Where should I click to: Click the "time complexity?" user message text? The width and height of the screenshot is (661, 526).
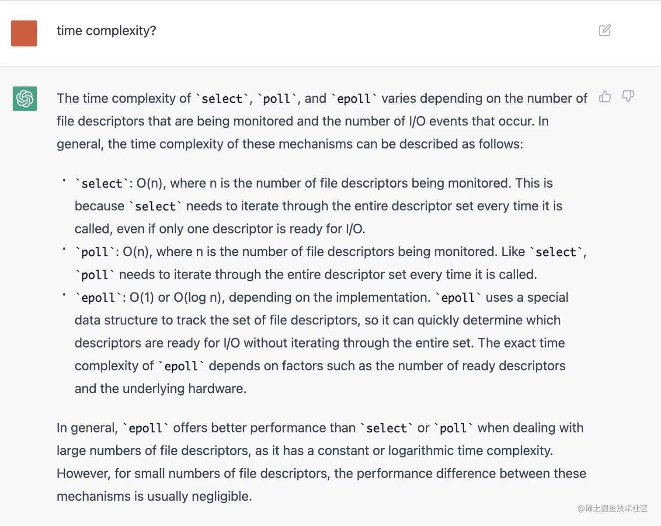[x=106, y=31]
